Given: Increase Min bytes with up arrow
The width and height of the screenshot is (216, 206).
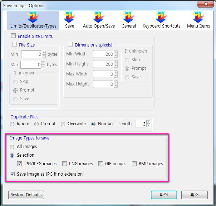Looking at the screenshot, I should click(44, 53).
